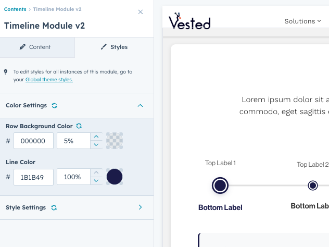Select the Styles tab
Screen dimensions: 329x247
[114, 47]
